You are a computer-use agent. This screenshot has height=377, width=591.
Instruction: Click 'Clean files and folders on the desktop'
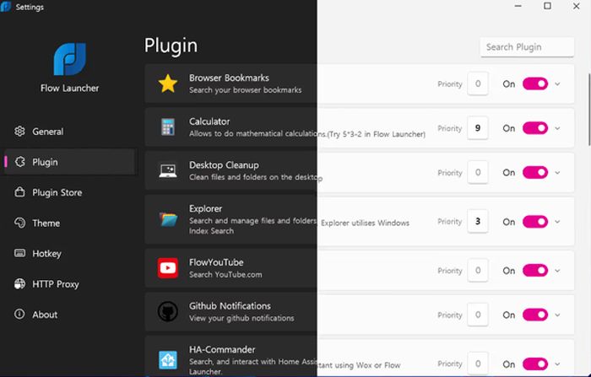coord(256,177)
